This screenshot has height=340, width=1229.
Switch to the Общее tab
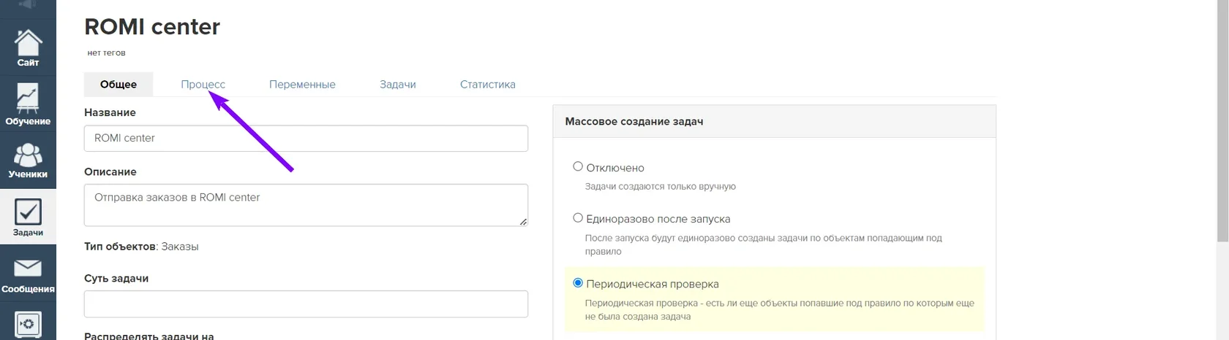119,84
